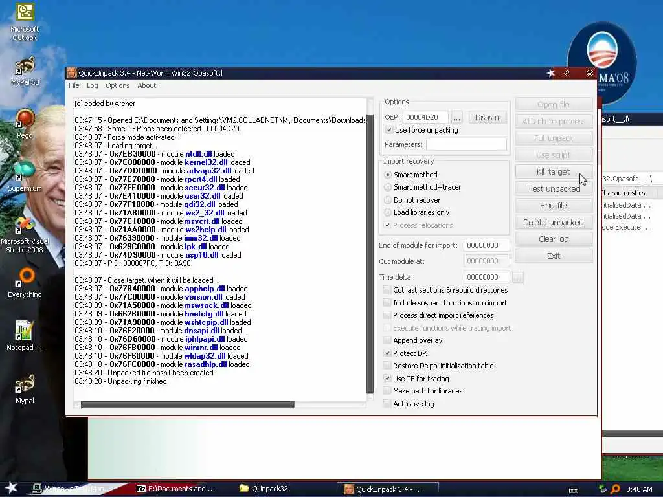663x497 pixels.
Task: Click the OEP input field
Action: [x=425, y=117]
